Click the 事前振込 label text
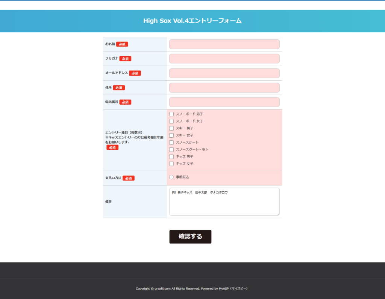 point(182,177)
